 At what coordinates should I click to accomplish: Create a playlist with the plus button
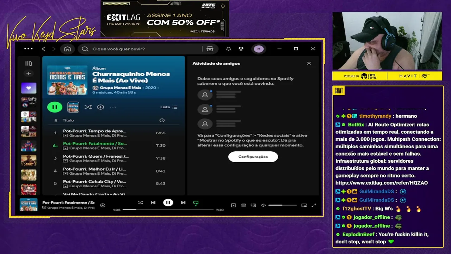[x=29, y=73]
